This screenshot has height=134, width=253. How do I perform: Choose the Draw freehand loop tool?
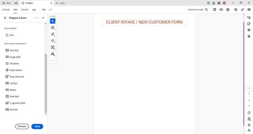pyautogui.click(x=53, y=41)
